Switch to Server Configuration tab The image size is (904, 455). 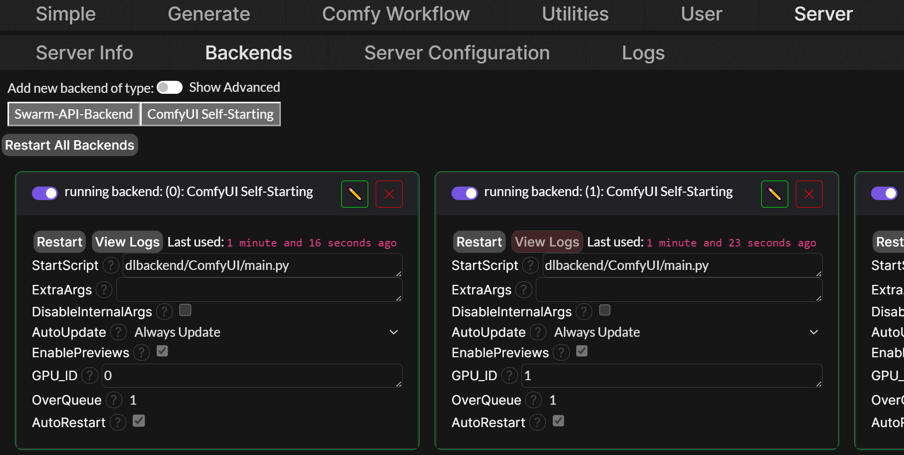(x=456, y=53)
